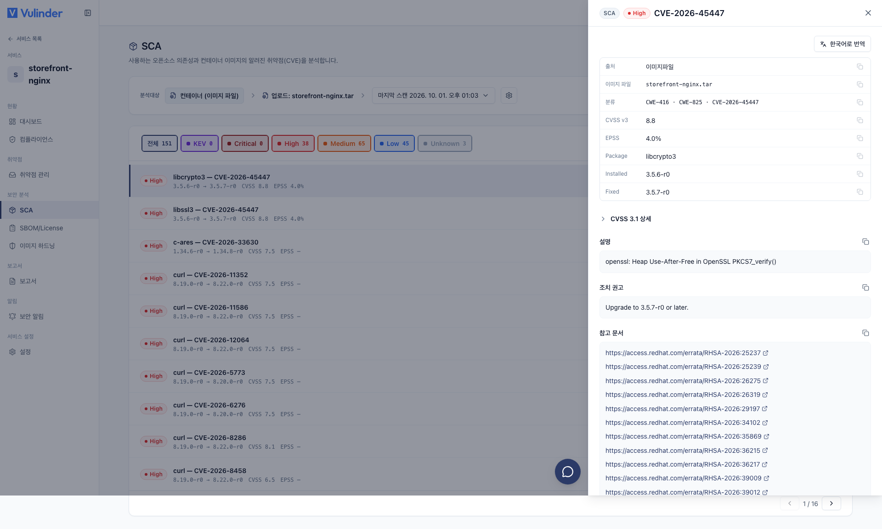This screenshot has width=882, height=529.
Task: Open RHSA-2026:29197 reference link
Action: (x=687, y=409)
